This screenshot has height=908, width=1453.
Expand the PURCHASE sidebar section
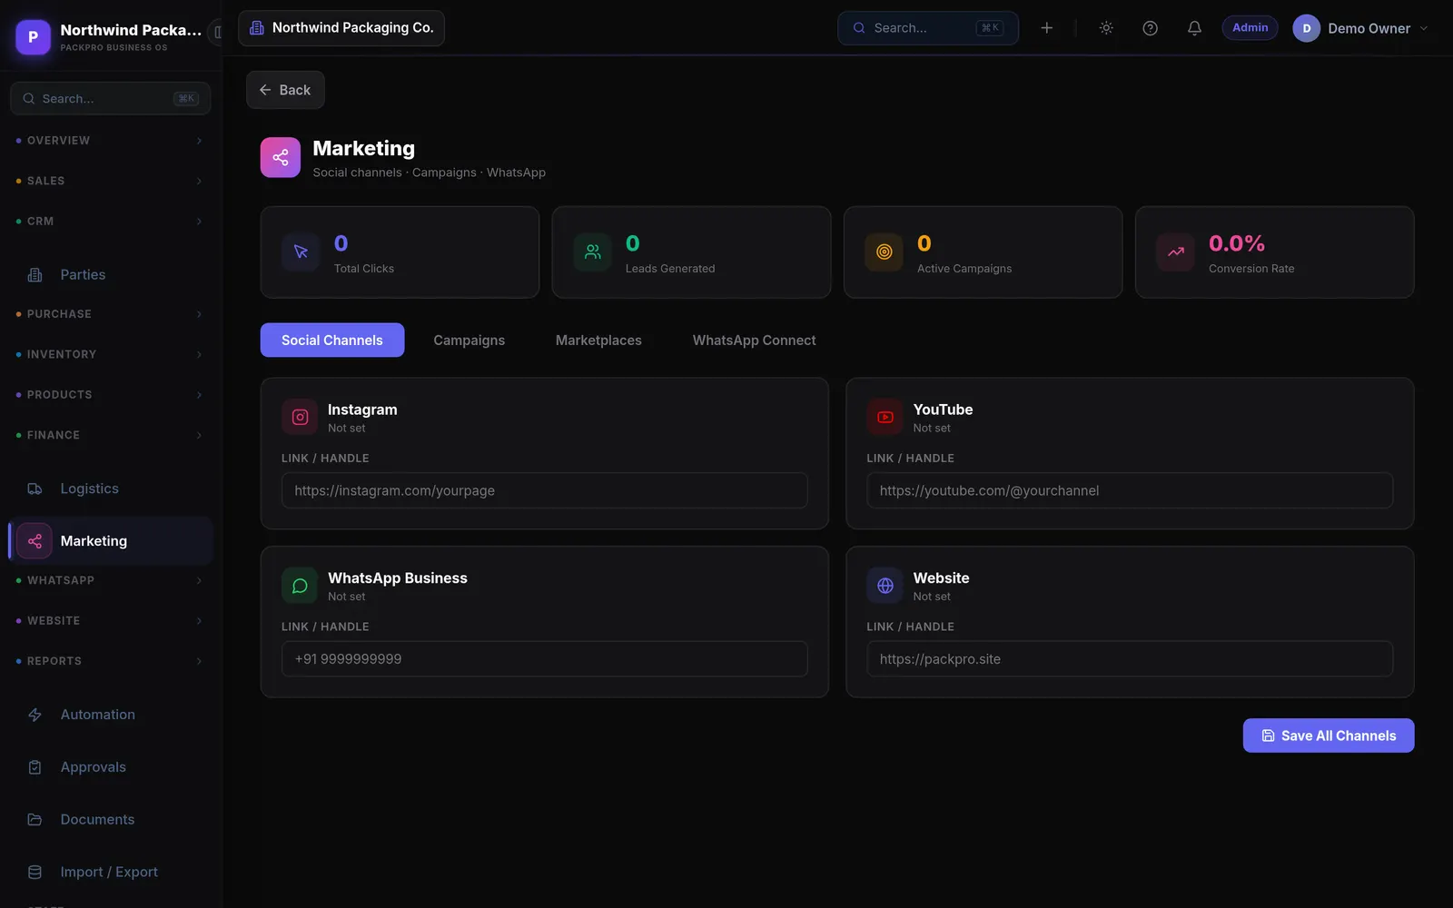(x=111, y=314)
